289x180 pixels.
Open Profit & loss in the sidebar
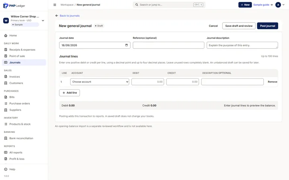coord(24,159)
